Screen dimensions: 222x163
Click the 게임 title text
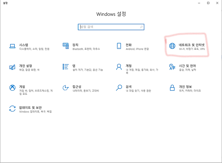tap(22, 87)
